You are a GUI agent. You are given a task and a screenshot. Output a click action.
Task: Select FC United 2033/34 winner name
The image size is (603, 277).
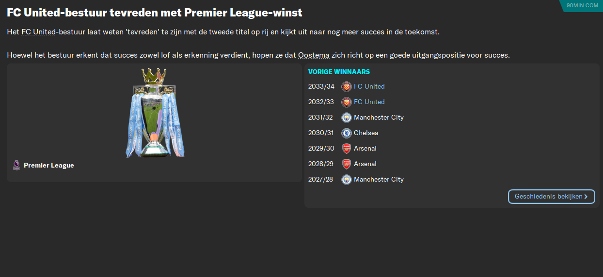[369, 87]
